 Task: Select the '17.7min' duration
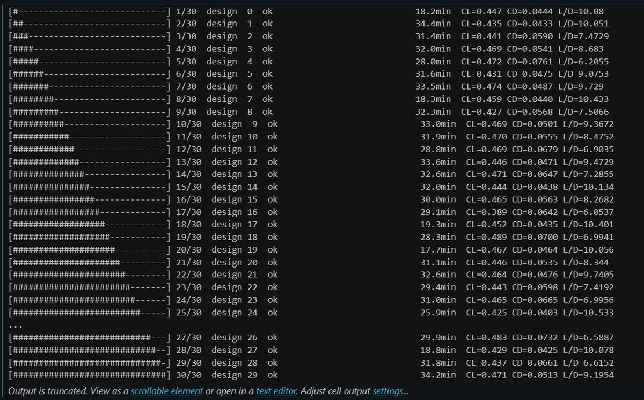[438, 250]
